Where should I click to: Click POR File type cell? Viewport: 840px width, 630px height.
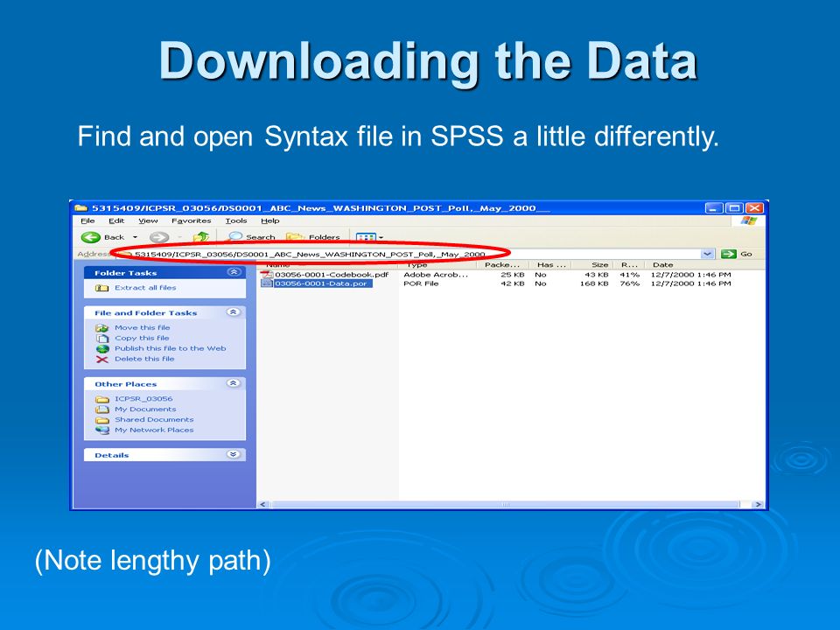point(421,283)
